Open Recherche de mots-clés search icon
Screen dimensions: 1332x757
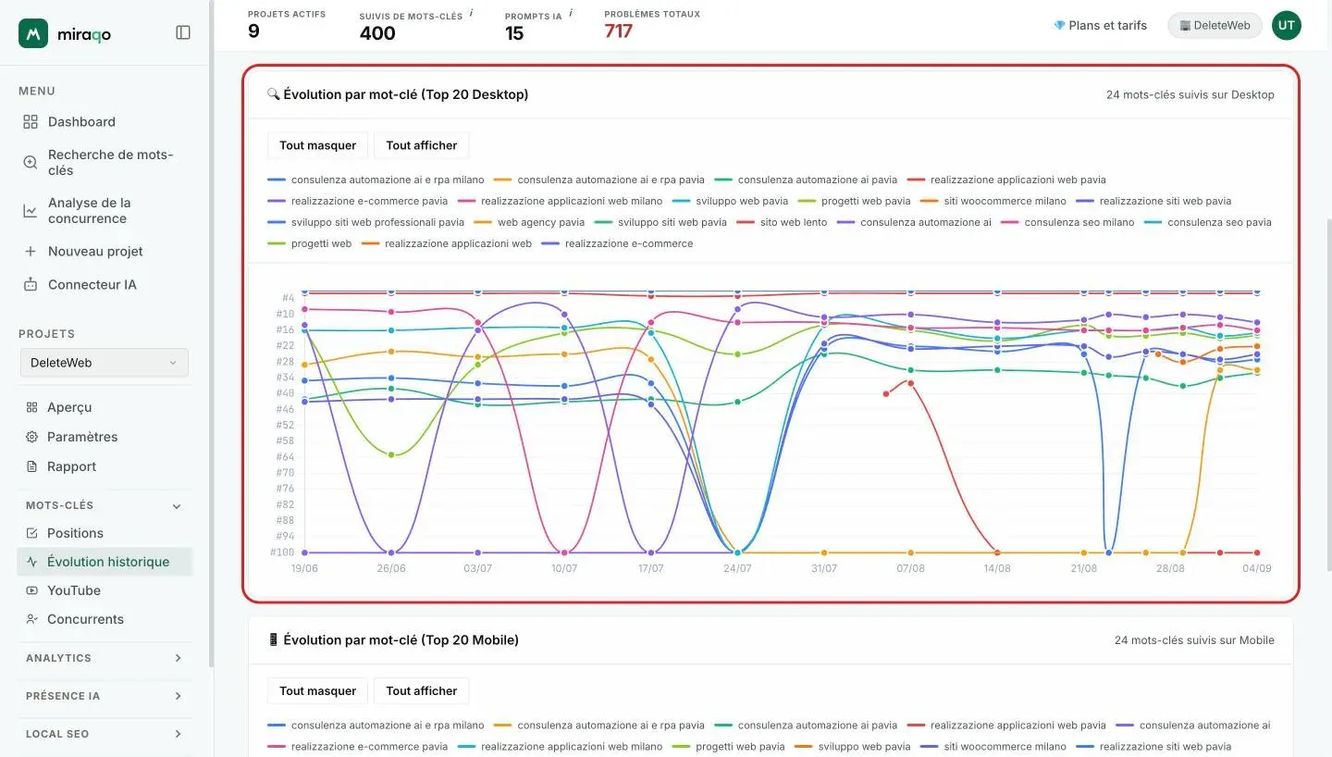(31, 163)
